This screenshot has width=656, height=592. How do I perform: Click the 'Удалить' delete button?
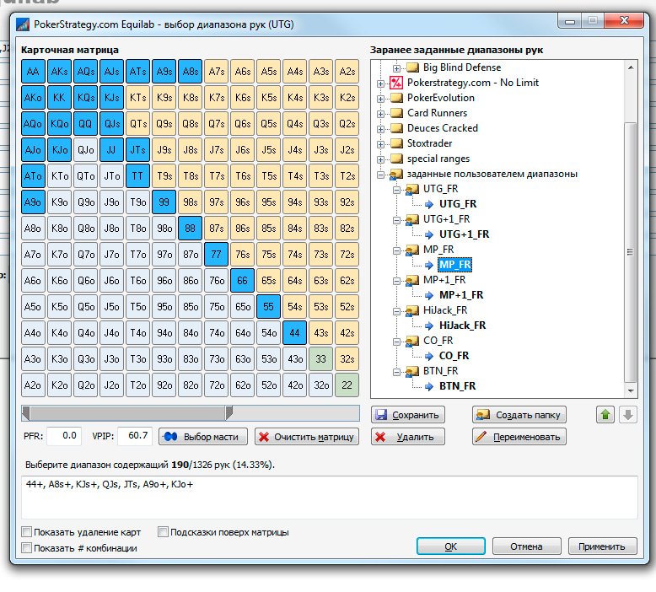click(x=407, y=437)
